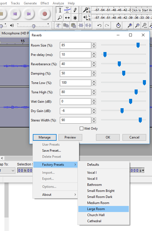Click the Reverberance value input field

pyautogui.click(x=75, y=64)
